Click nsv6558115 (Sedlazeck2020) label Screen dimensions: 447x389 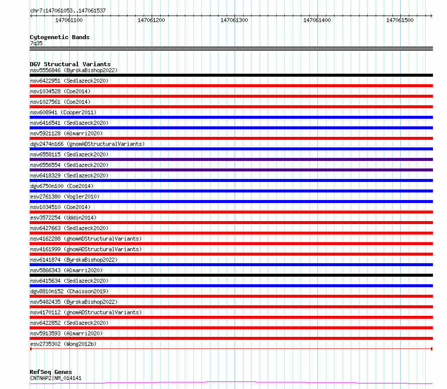click(69, 154)
